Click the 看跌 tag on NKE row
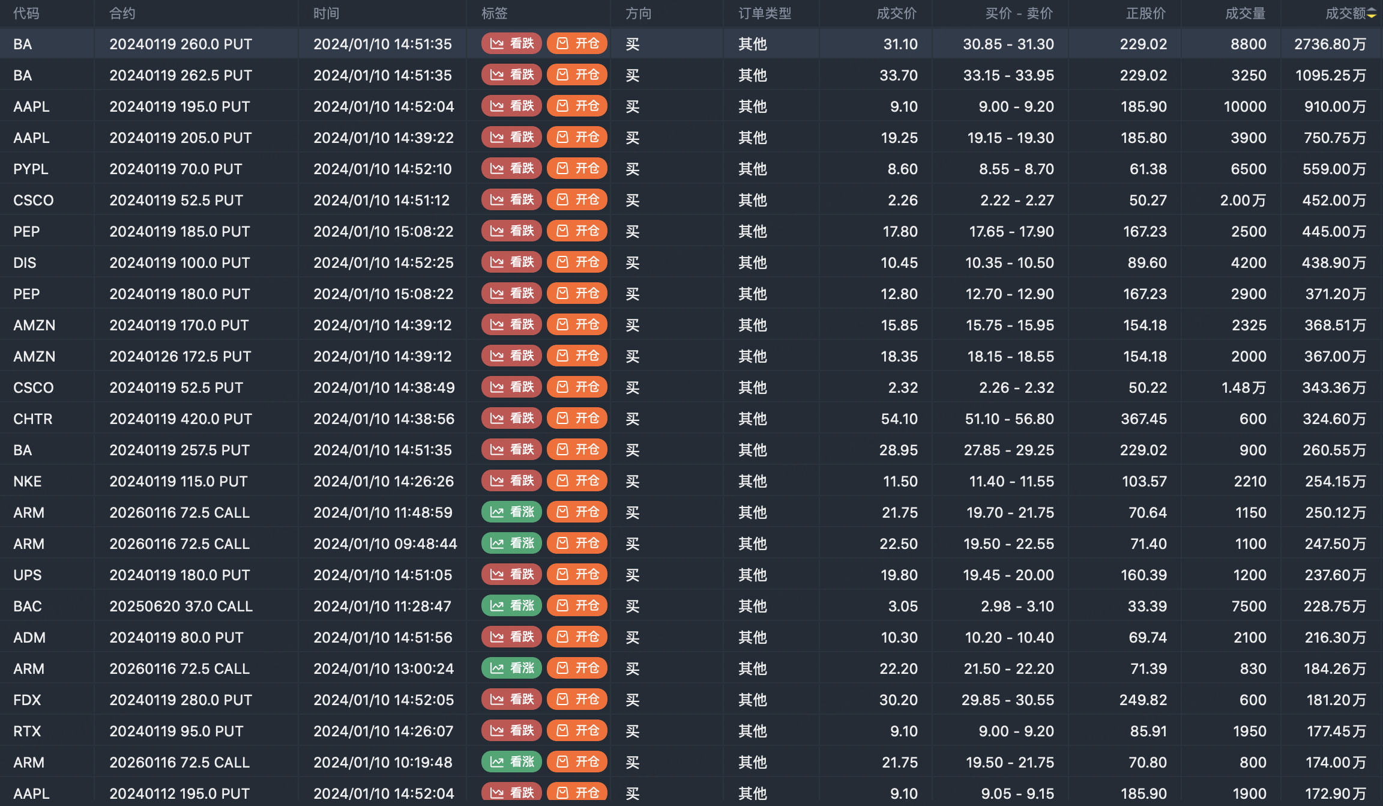The width and height of the screenshot is (1383, 806). (x=511, y=481)
